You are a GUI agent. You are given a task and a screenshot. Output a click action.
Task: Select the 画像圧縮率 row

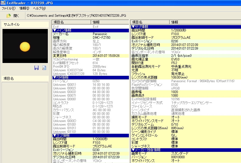click(x=186, y=56)
